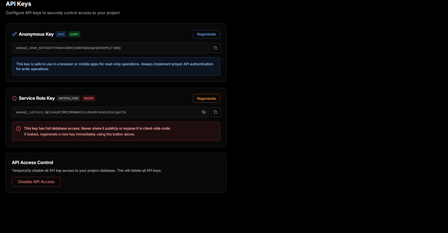This screenshot has width=448, height=233.
Task: Regenerate the Service Role Key
Action: click(206, 98)
